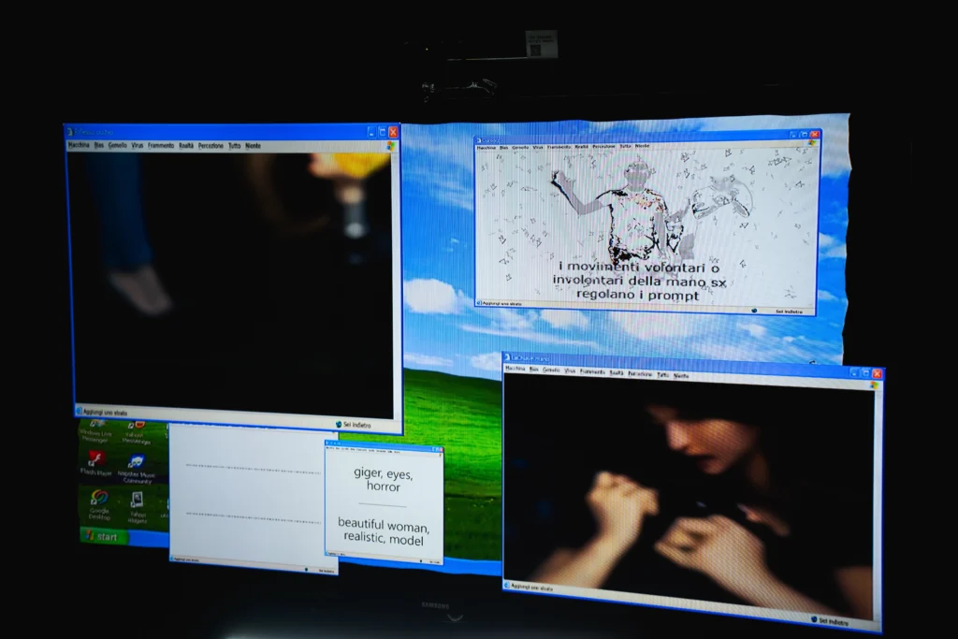Image resolution: width=958 pixels, height=639 pixels.
Task: Open the Yahoo Widgets desktop shortcut
Action: (x=138, y=508)
